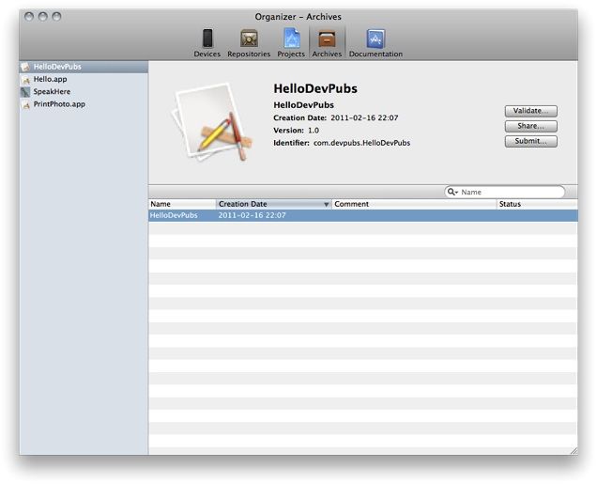The width and height of the screenshot is (597, 484).
Task: Open the Documentation section icon
Action: 375,39
